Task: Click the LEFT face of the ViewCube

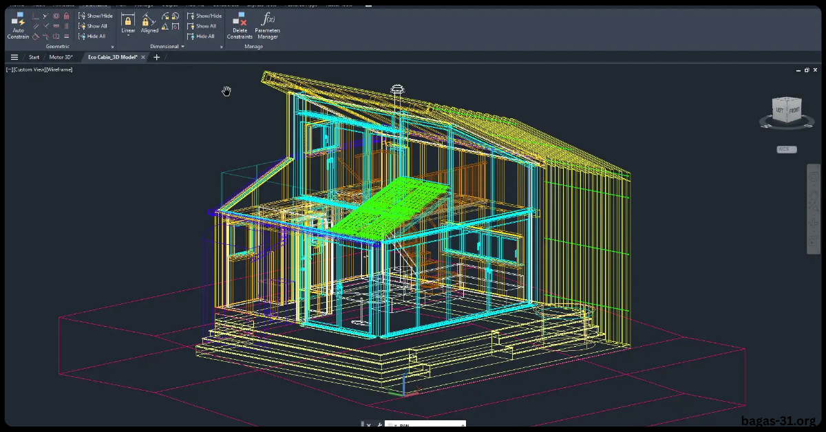Action: click(x=779, y=109)
